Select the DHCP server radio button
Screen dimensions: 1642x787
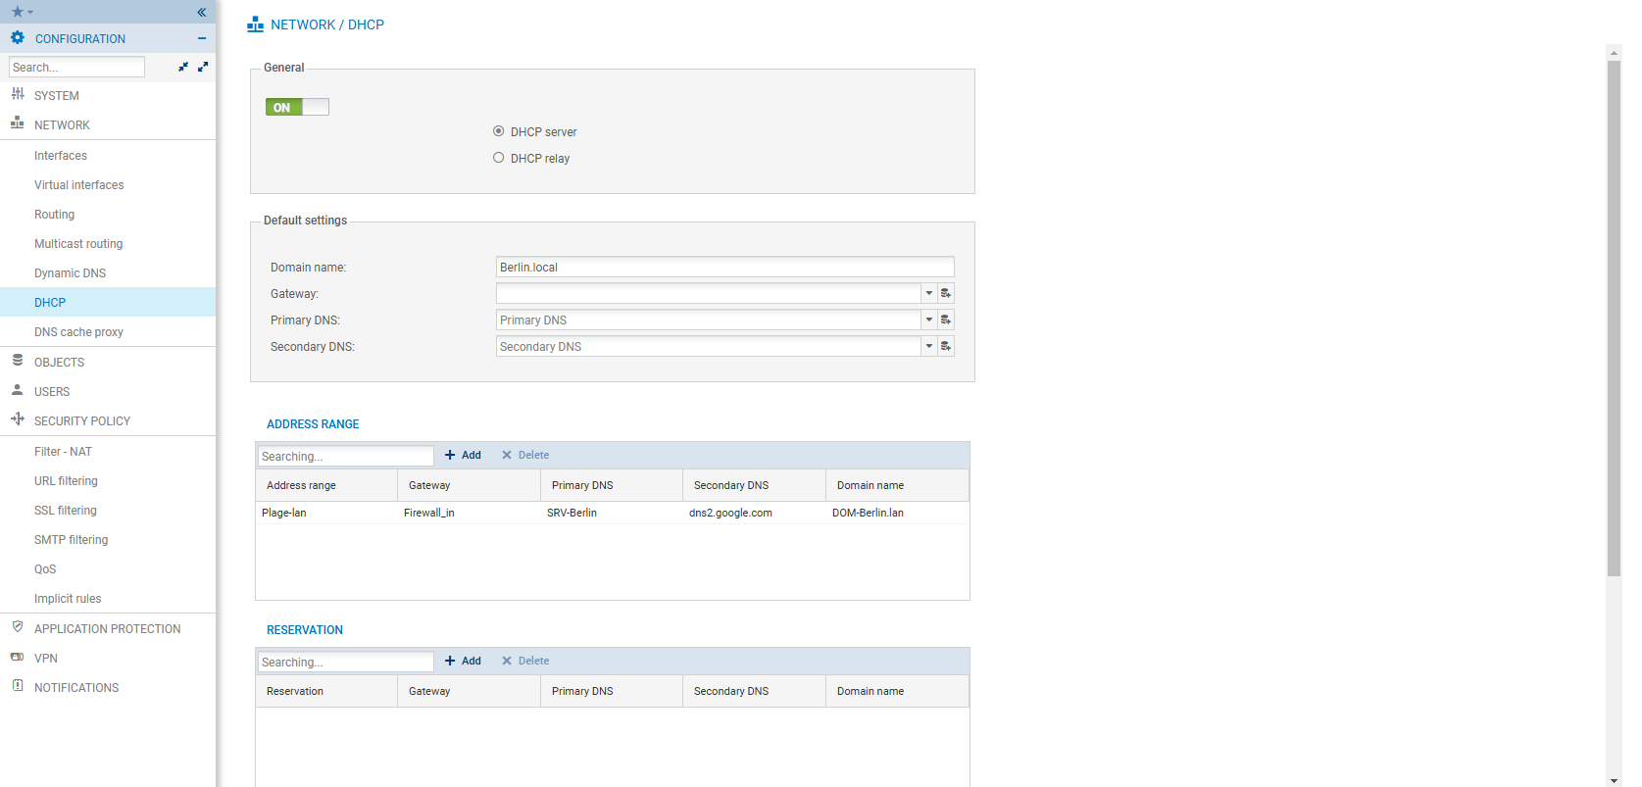pos(499,131)
